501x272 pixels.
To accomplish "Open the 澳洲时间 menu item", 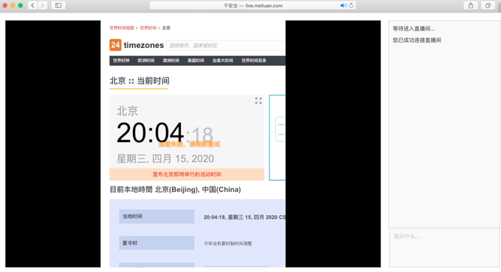I will coord(171,61).
